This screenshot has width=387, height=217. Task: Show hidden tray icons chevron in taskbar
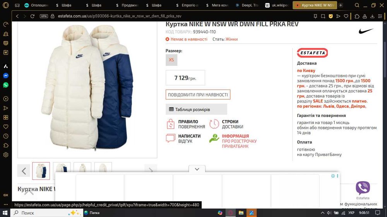pos(322,213)
